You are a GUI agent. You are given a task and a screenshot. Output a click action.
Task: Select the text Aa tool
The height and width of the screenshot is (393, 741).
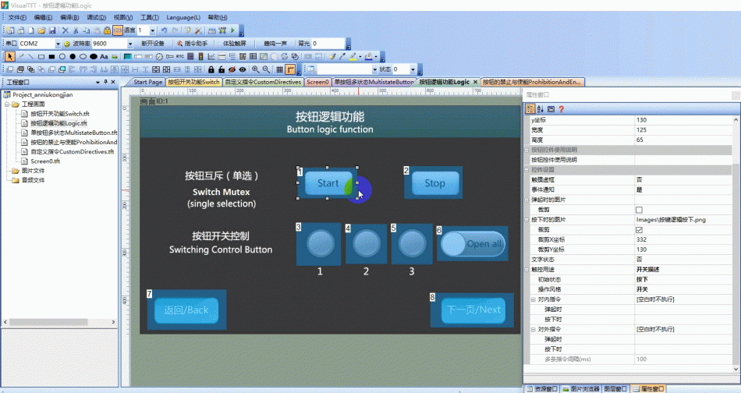[x=104, y=56]
